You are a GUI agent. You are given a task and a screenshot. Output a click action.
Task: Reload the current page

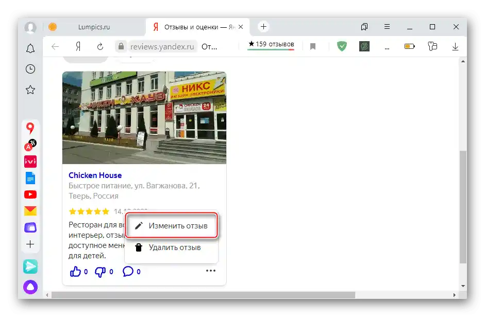pyautogui.click(x=100, y=47)
